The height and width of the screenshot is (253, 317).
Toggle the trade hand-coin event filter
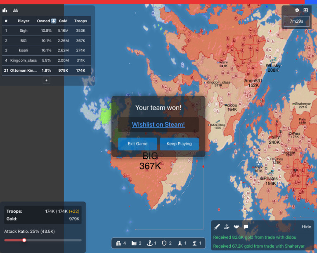tap(227, 227)
